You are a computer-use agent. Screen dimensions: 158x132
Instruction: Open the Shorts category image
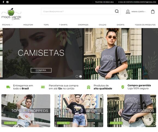tap(79, 111)
